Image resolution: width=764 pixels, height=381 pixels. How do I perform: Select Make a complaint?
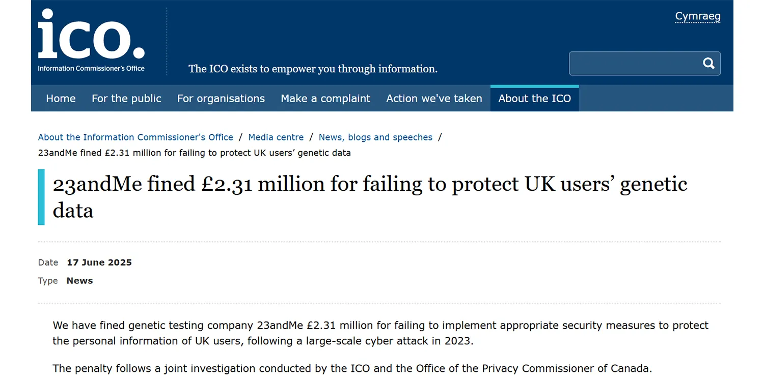(325, 99)
